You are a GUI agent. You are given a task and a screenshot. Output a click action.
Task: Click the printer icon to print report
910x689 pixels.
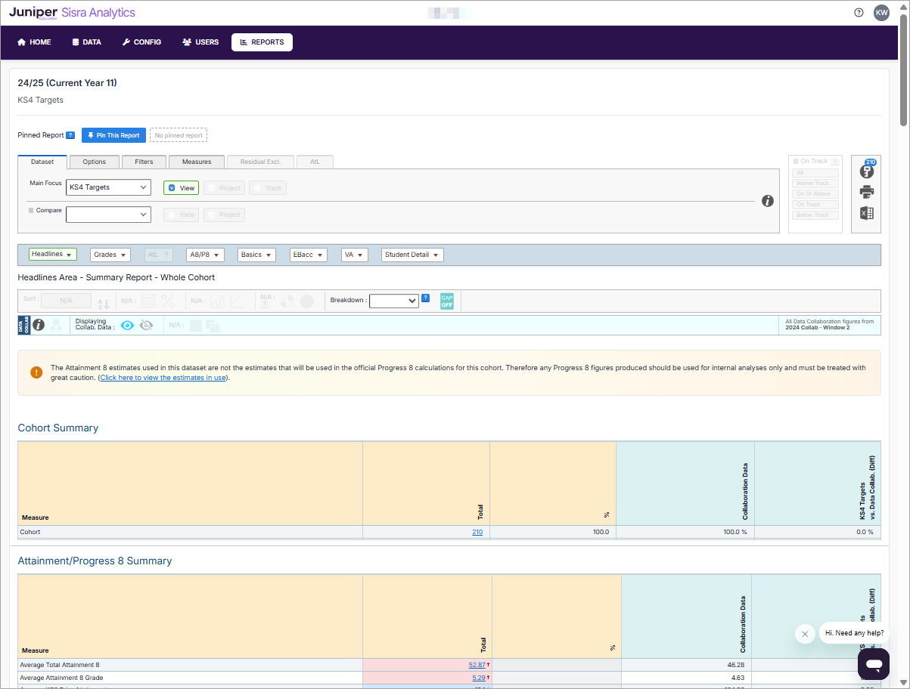(866, 192)
